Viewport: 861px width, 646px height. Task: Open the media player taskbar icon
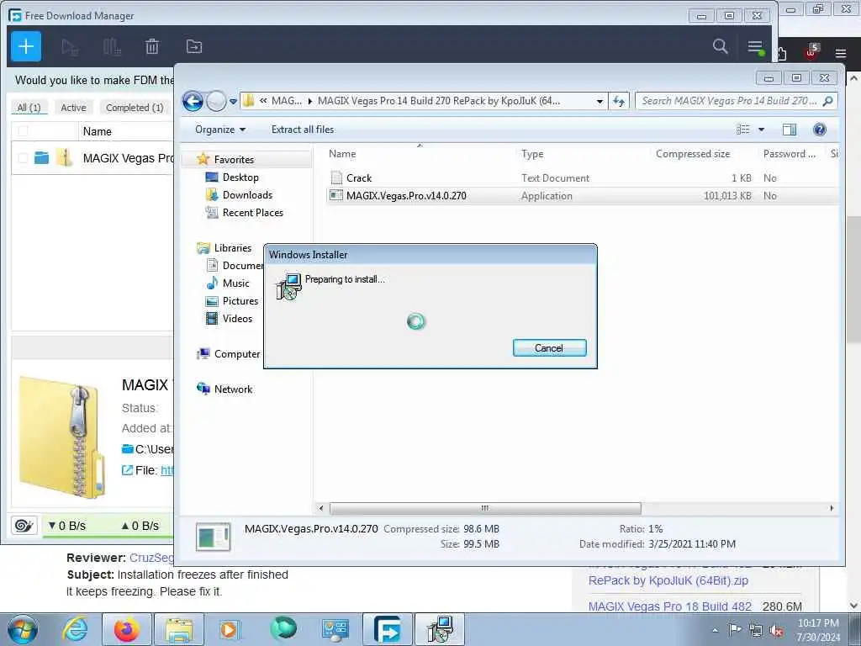tap(229, 629)
